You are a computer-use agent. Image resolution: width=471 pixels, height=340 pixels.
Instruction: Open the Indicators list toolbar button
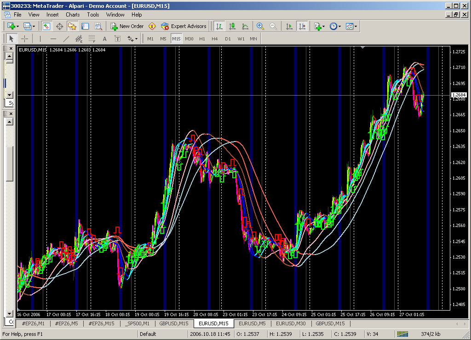[317, 26]
